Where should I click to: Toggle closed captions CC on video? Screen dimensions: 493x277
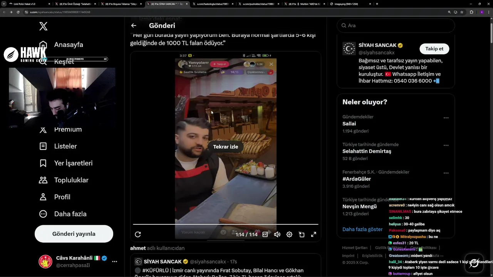coord(265,234)
